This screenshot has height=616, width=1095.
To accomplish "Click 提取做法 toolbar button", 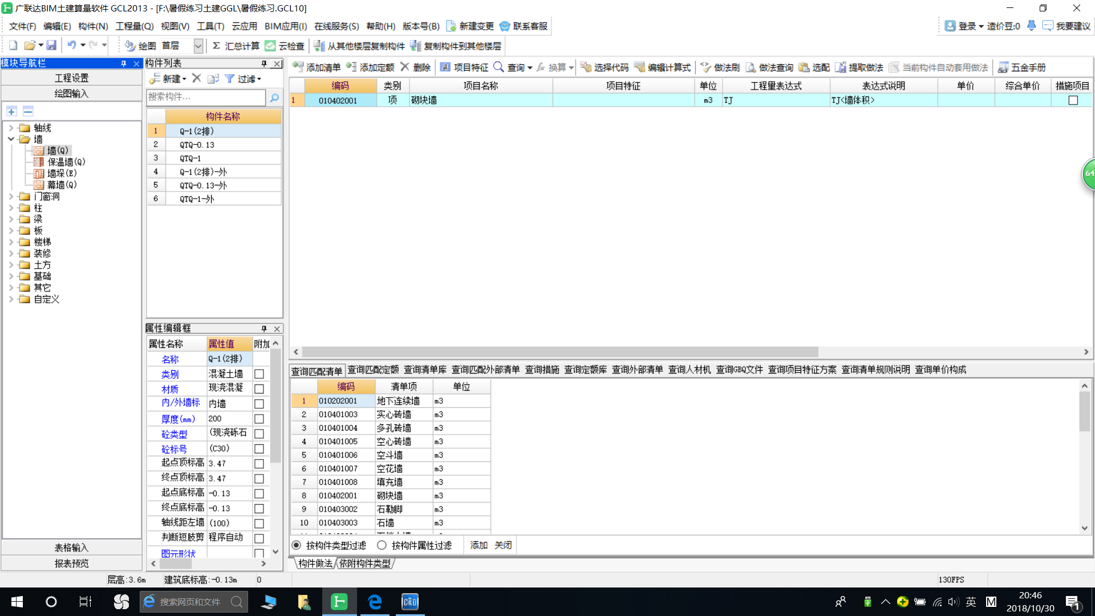I will coord(859,67).
